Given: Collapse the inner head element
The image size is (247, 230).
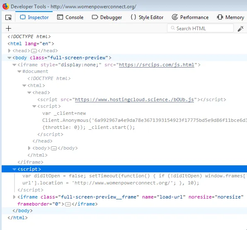Looking at the screenshot, I should (x=29, y=93).
